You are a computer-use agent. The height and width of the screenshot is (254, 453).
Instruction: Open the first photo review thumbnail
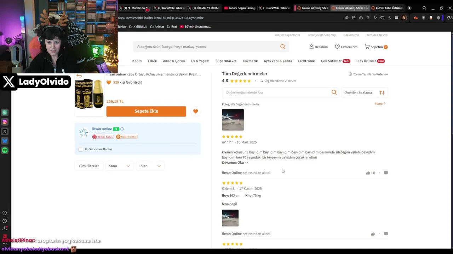233,120
